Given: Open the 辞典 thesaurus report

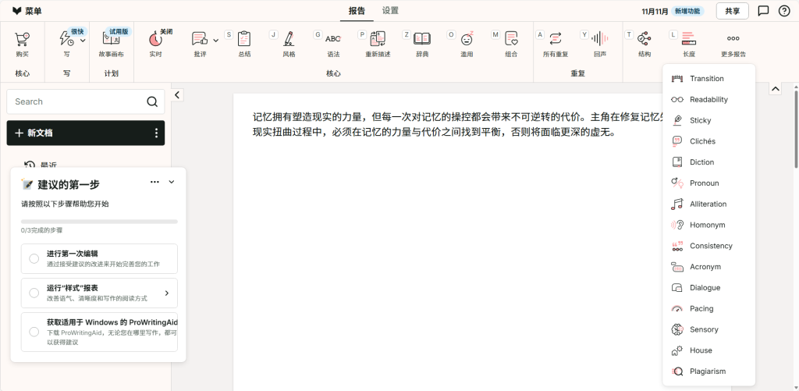Looking at the screenshot, I should tap(422, 39).
